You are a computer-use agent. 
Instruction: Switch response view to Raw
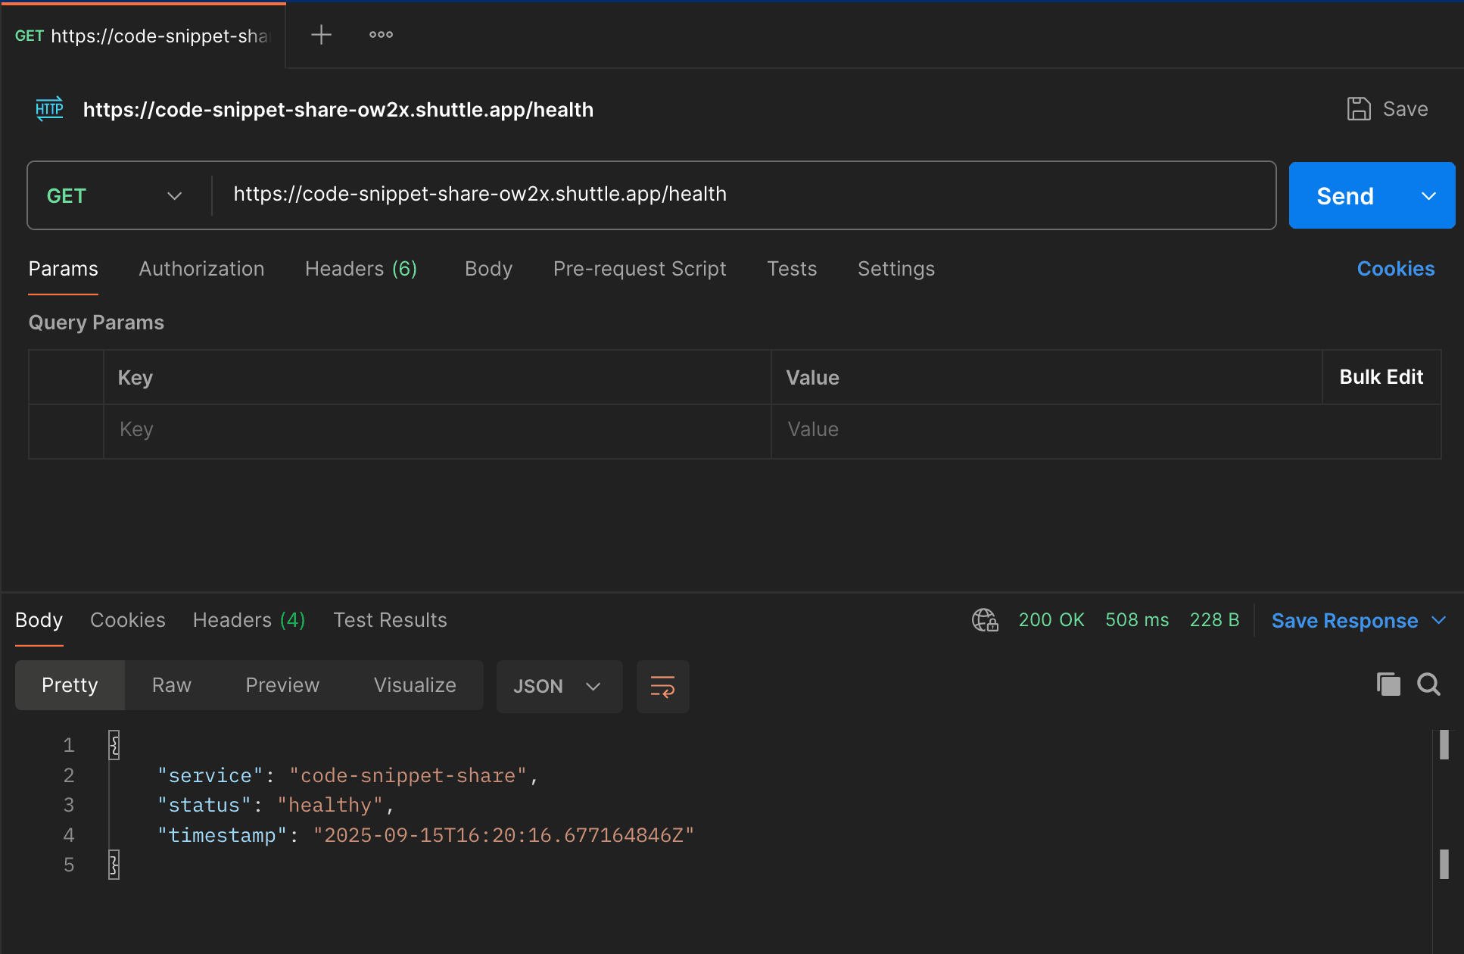[x=171, y=684]
